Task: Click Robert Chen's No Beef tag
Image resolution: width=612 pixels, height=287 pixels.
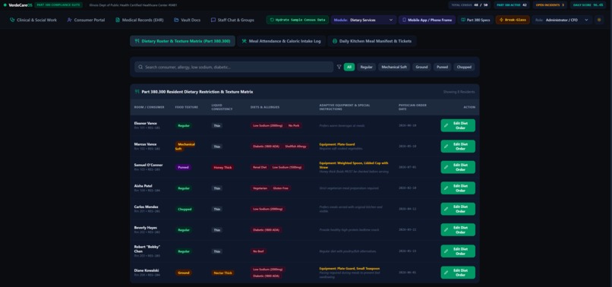Action: pyautogui.click(x=258, y=251)
